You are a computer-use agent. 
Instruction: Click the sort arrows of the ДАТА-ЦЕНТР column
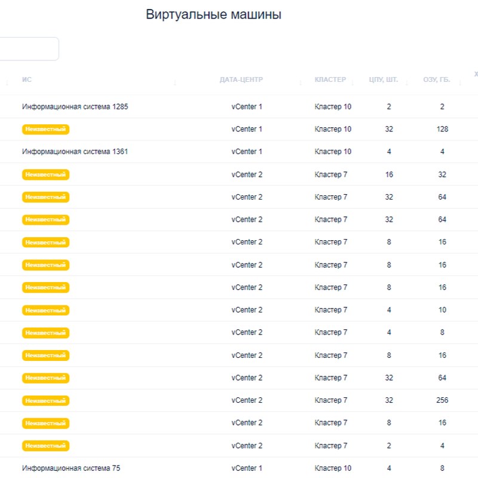point(301,82)
